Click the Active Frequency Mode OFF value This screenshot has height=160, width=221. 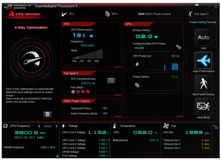(105, 113)
